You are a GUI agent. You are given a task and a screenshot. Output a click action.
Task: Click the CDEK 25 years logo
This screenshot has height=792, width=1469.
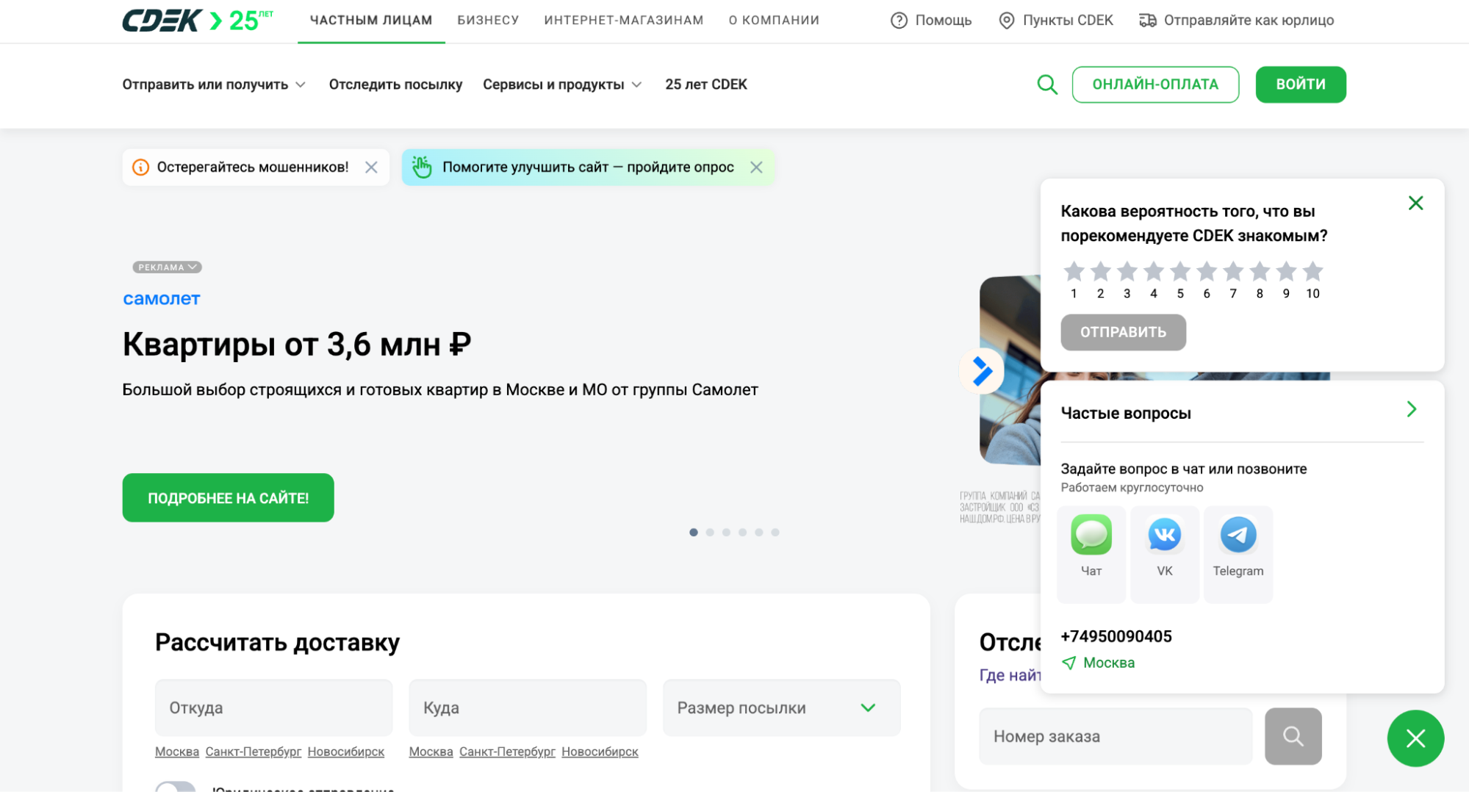(x=198, y=21)
